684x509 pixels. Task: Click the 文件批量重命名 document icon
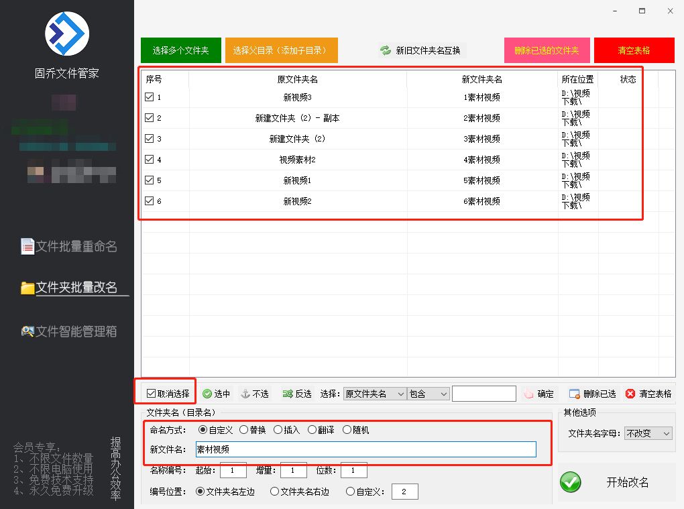click(x=27, y=246)
